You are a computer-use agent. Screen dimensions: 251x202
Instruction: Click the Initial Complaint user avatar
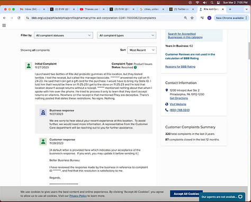[29, 66]
